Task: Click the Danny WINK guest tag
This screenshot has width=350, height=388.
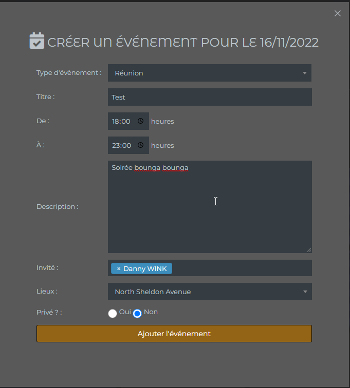Action: pyautogui.click(x=141, y=268)
